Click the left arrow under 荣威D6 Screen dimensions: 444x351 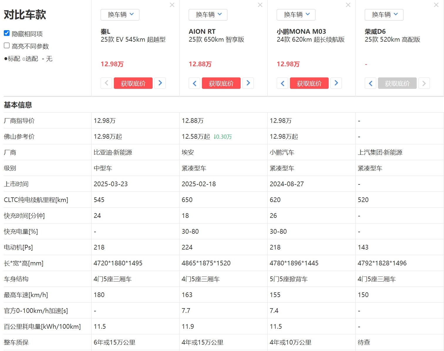tap(370, 83)
